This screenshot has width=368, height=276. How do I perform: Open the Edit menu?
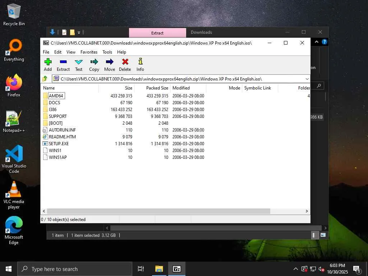[58, 52]
